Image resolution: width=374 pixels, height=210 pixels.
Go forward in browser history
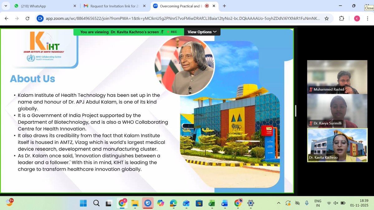17,19
